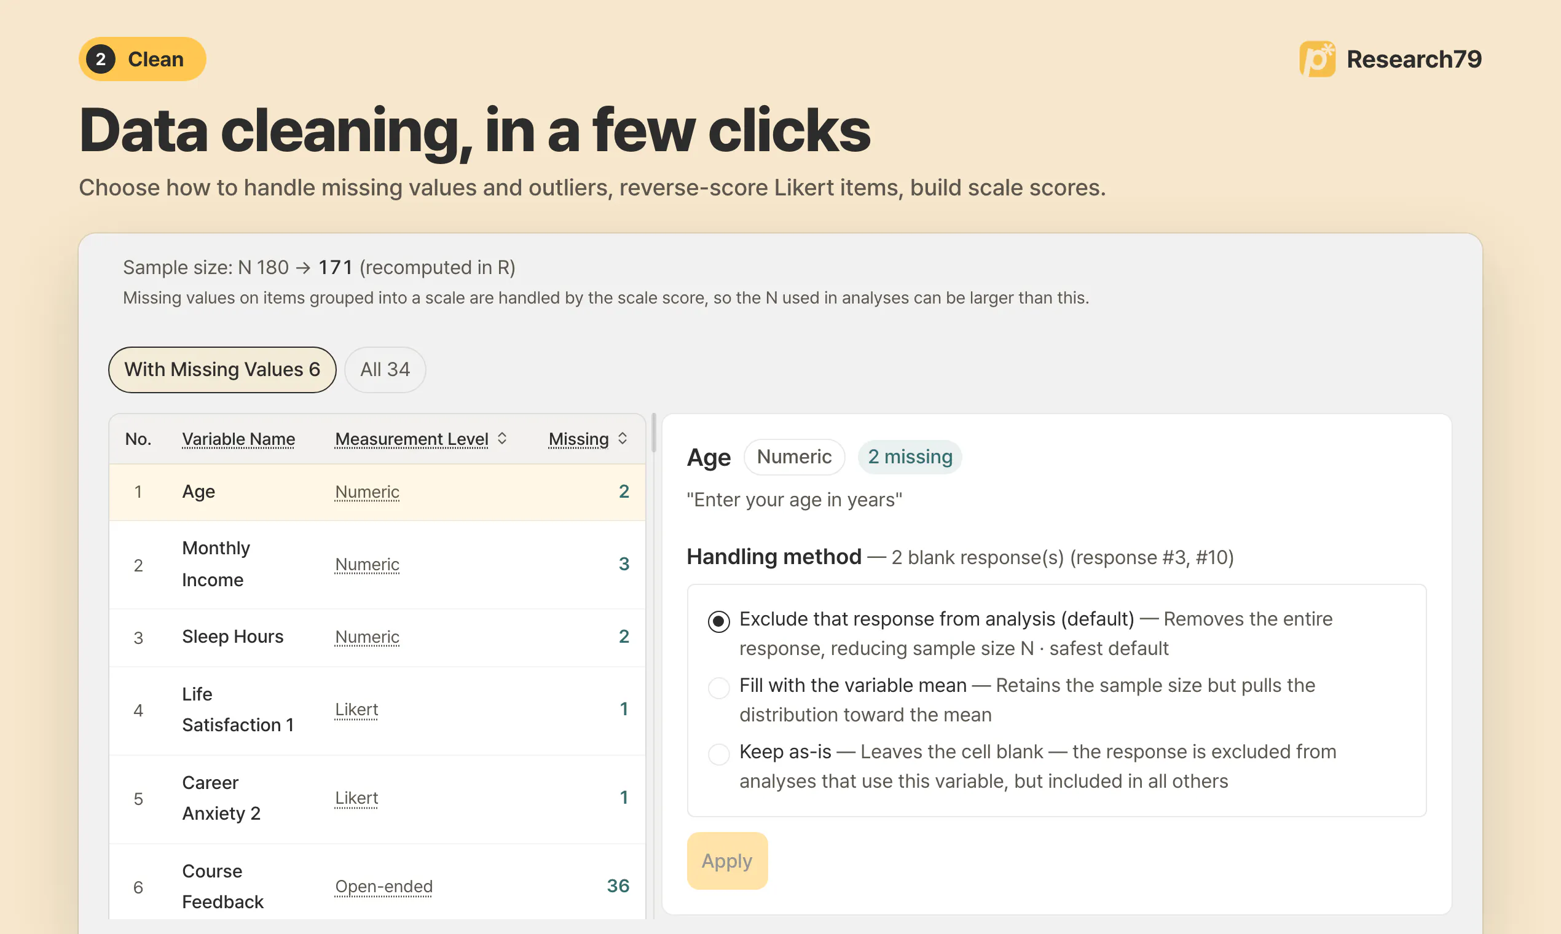Click the Variable Name column header

point(238,439)
